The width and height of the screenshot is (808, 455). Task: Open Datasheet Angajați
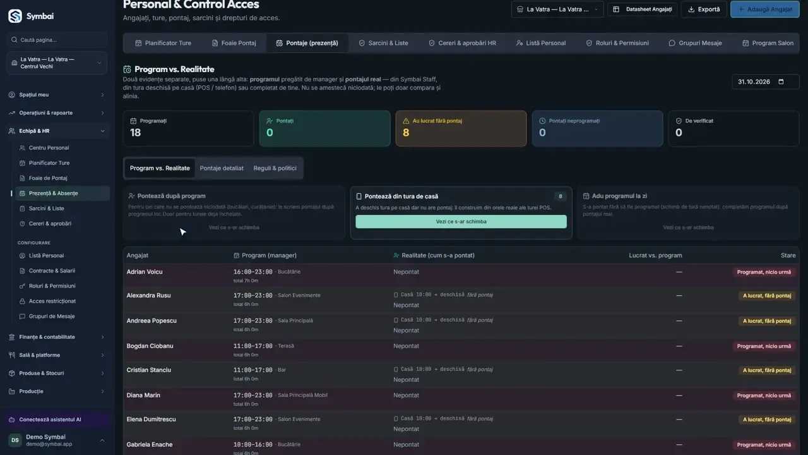point(643,9)
